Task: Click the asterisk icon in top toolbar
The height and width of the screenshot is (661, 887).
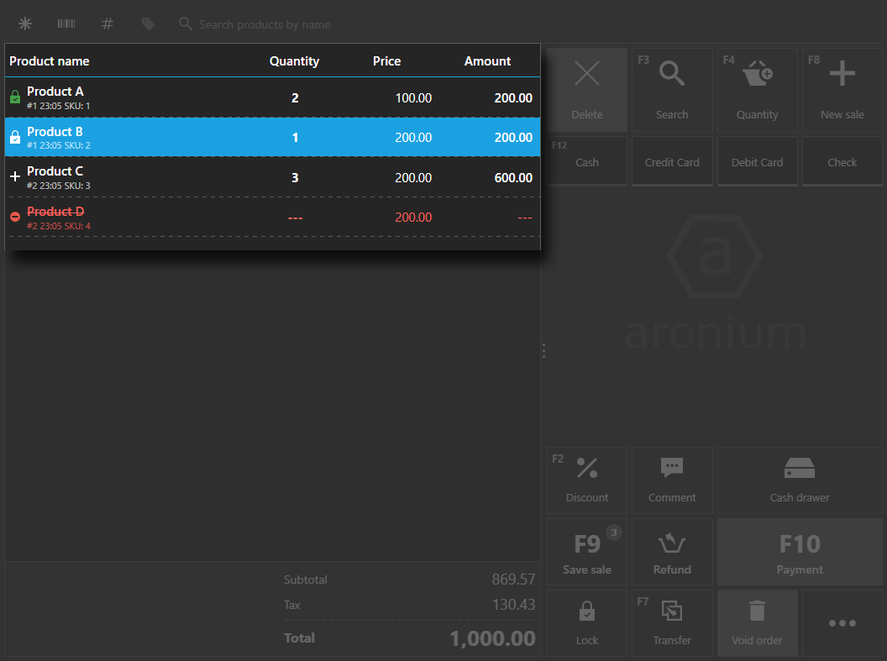Action: [25, 24]
